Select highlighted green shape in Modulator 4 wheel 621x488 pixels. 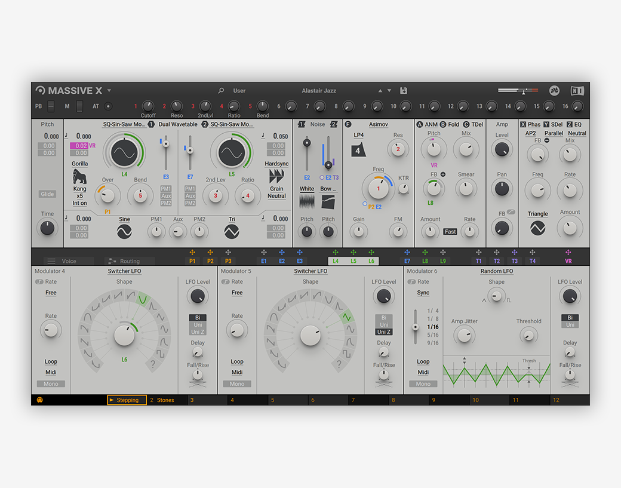click(142, 299)
